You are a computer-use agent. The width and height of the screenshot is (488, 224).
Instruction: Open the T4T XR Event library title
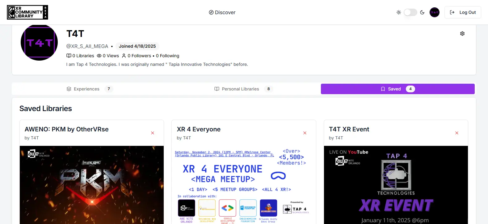tap(349, 129)
